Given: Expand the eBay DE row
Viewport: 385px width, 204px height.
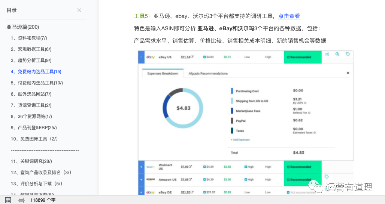Looking at the screenshot, I should pyautogui.click(x=141, y=192).
